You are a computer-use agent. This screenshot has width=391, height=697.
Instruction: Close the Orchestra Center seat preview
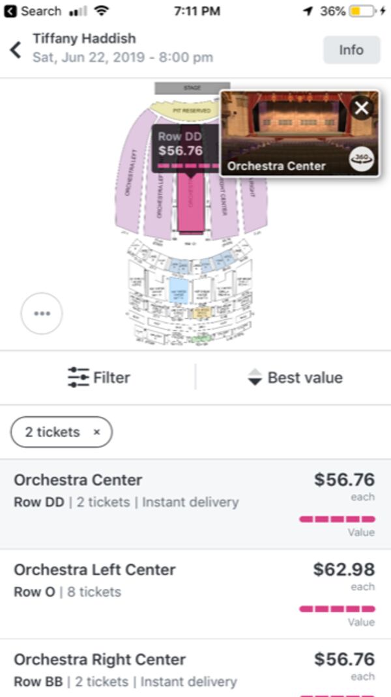click(362, 108)
